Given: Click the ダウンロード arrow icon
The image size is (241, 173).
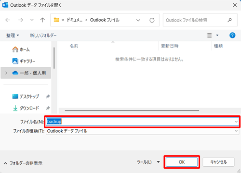Looking at the screenshot, I should pyautogui.click(x=15, y=108).
